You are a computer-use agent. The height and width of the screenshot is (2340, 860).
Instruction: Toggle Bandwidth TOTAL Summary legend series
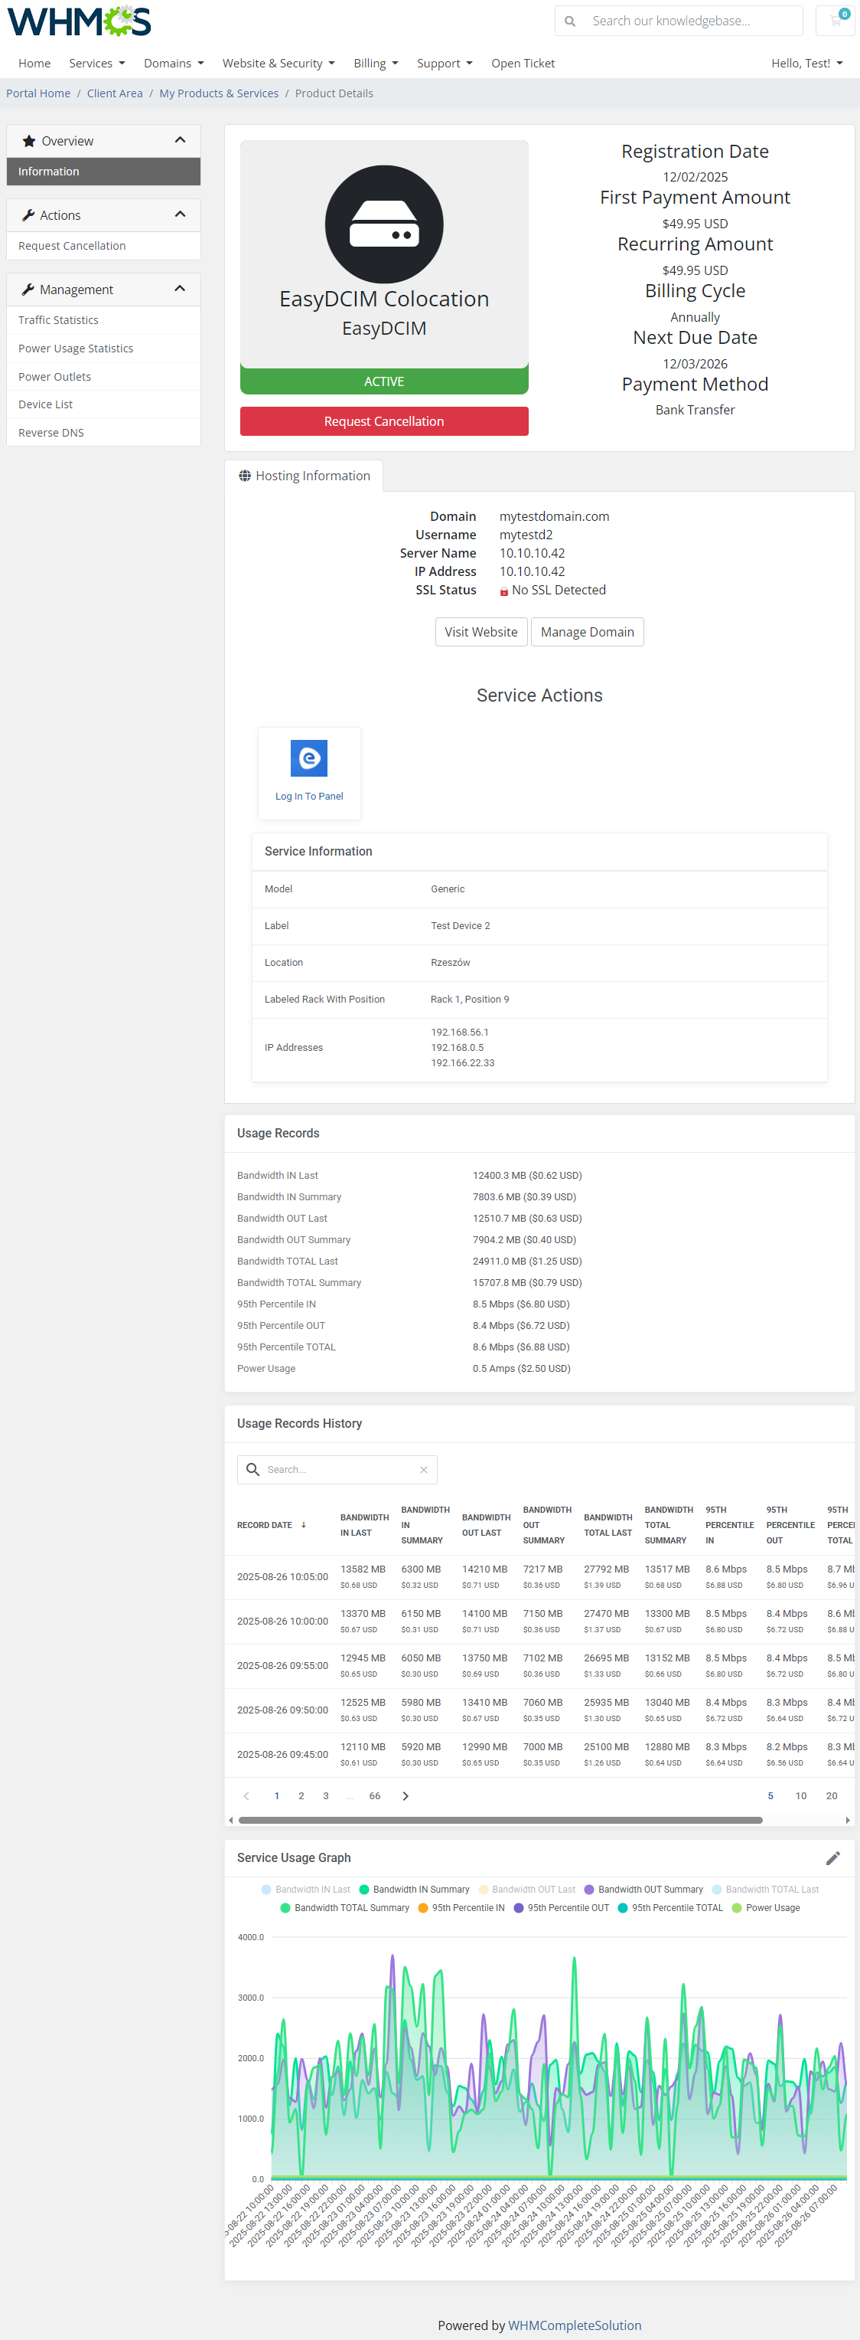tap(345, 1907)
